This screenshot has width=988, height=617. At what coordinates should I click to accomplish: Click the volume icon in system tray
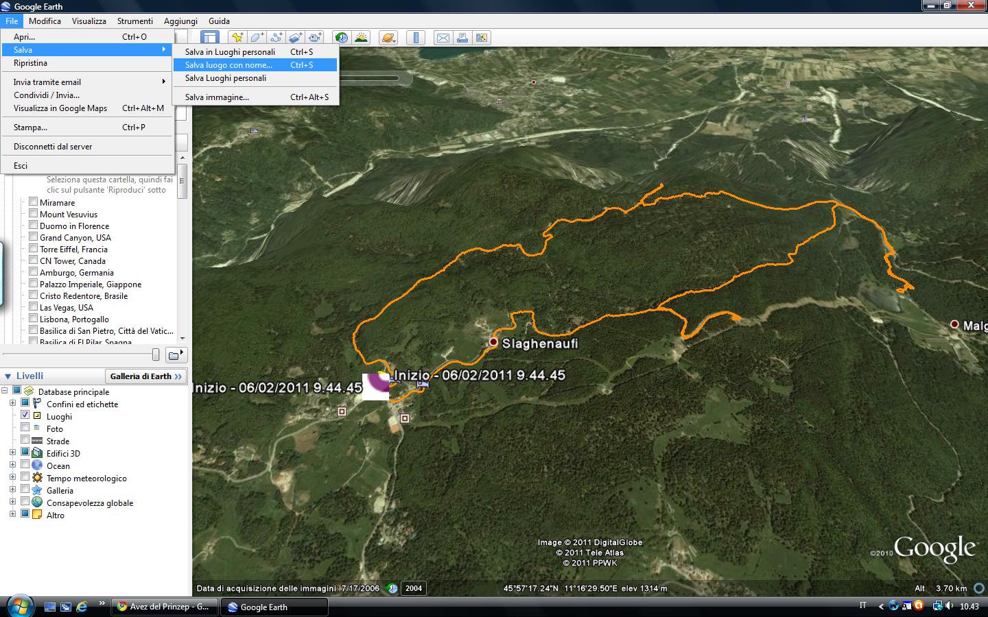tap(950, 606)
